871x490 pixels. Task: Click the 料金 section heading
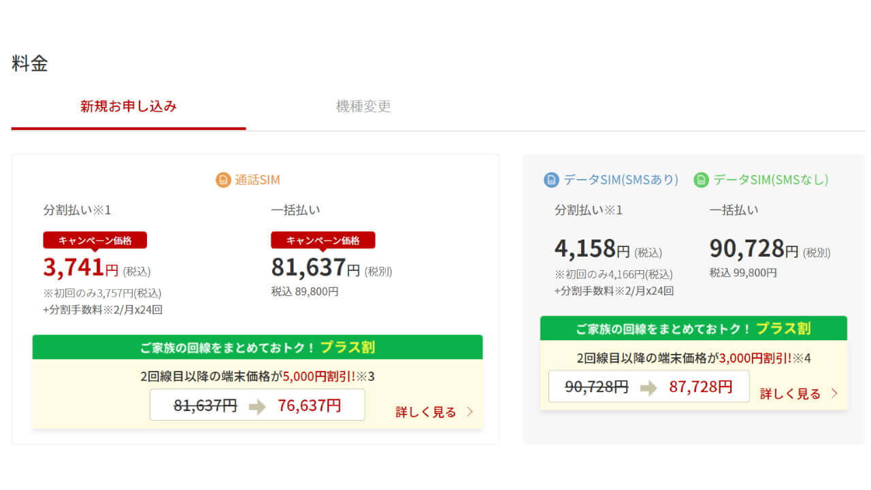pos(30,63)
